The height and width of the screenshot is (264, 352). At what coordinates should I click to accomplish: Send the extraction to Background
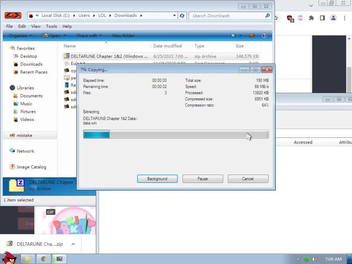click(157, 179)
